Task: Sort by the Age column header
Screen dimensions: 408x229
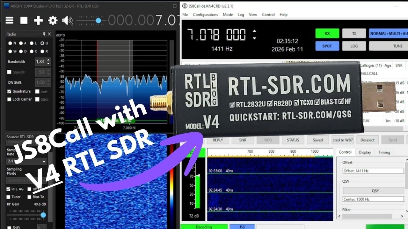Action: [x=388, y=65]
